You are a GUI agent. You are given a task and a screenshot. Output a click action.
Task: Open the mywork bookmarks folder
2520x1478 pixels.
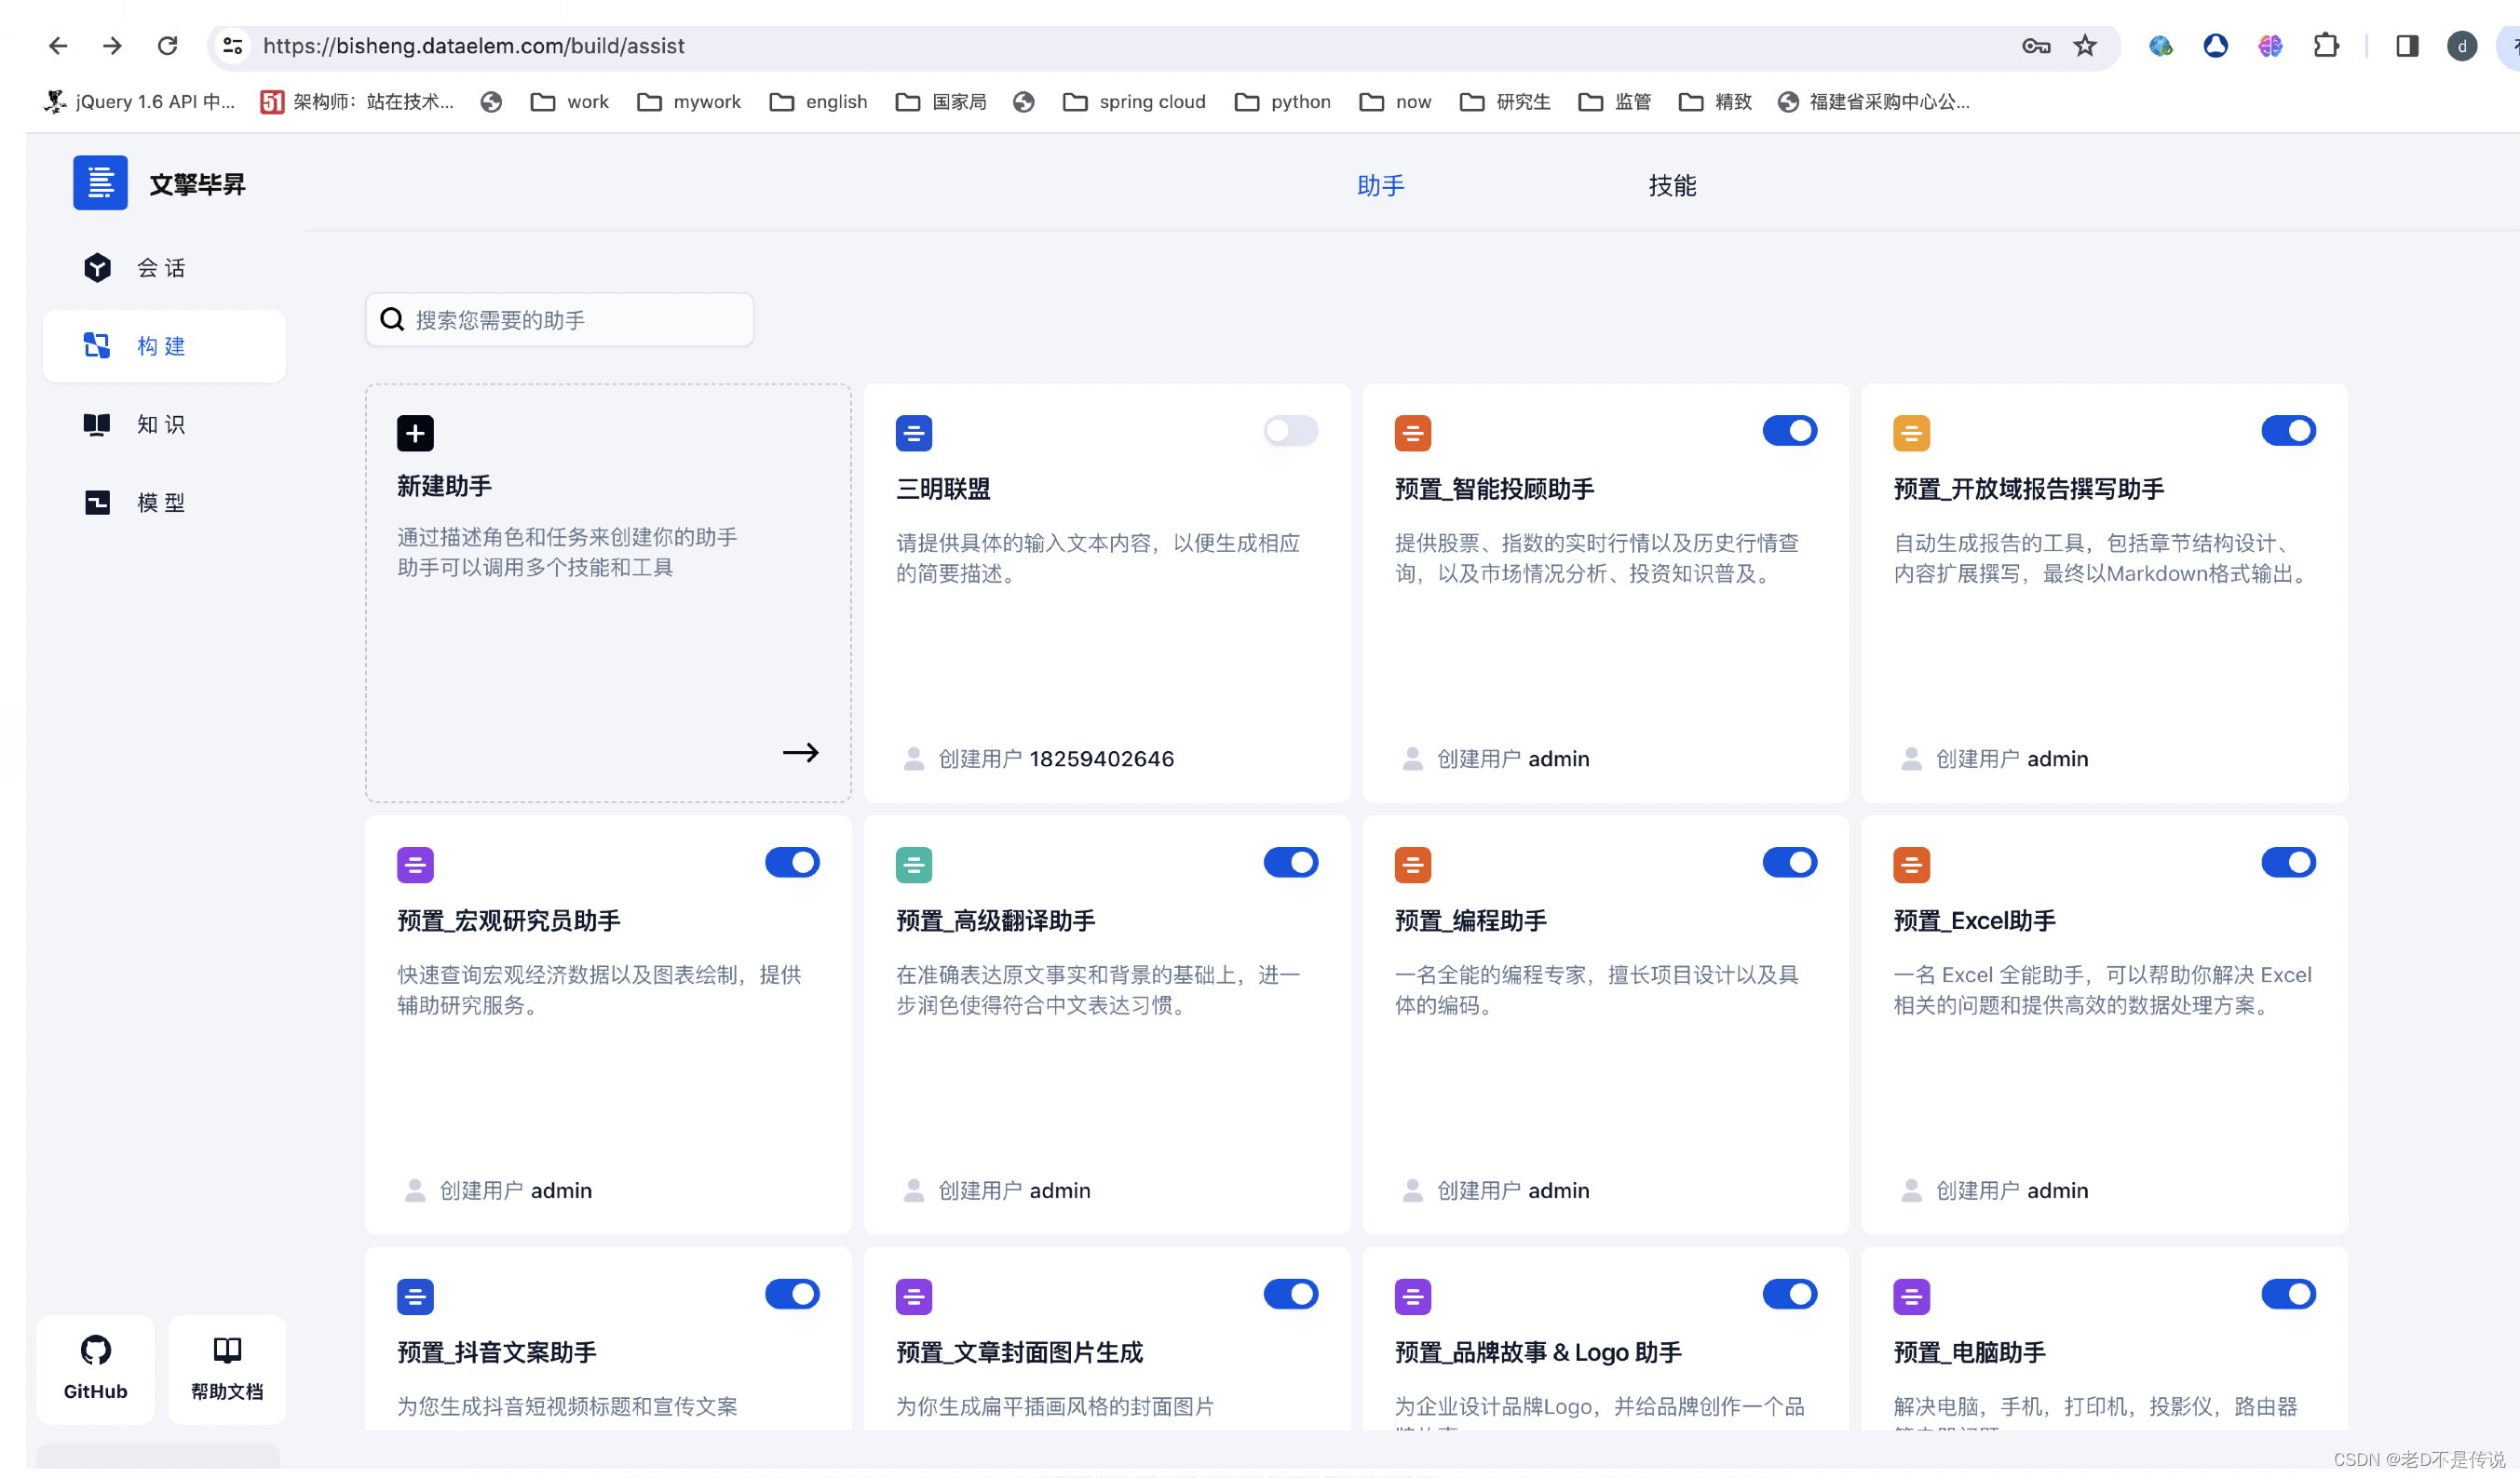tap(689, 102)
